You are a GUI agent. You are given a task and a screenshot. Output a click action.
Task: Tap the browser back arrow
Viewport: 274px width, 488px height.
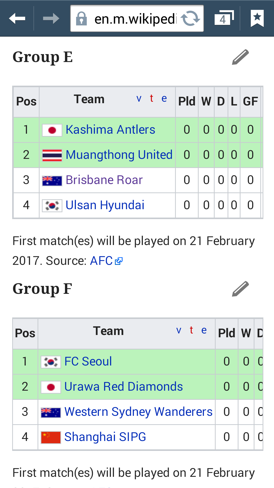tap(17, 19)
